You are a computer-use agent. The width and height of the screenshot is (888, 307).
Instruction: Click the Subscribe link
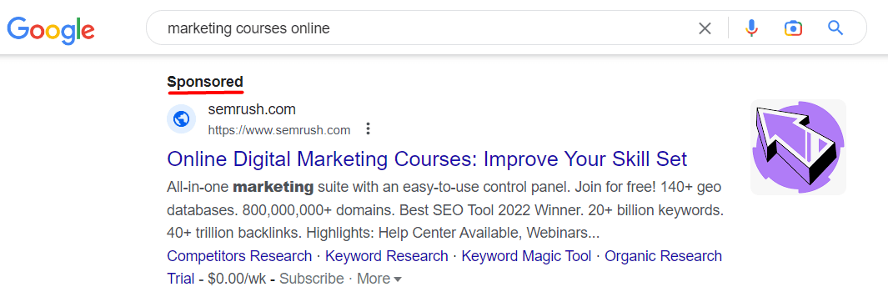click(312, 279)
